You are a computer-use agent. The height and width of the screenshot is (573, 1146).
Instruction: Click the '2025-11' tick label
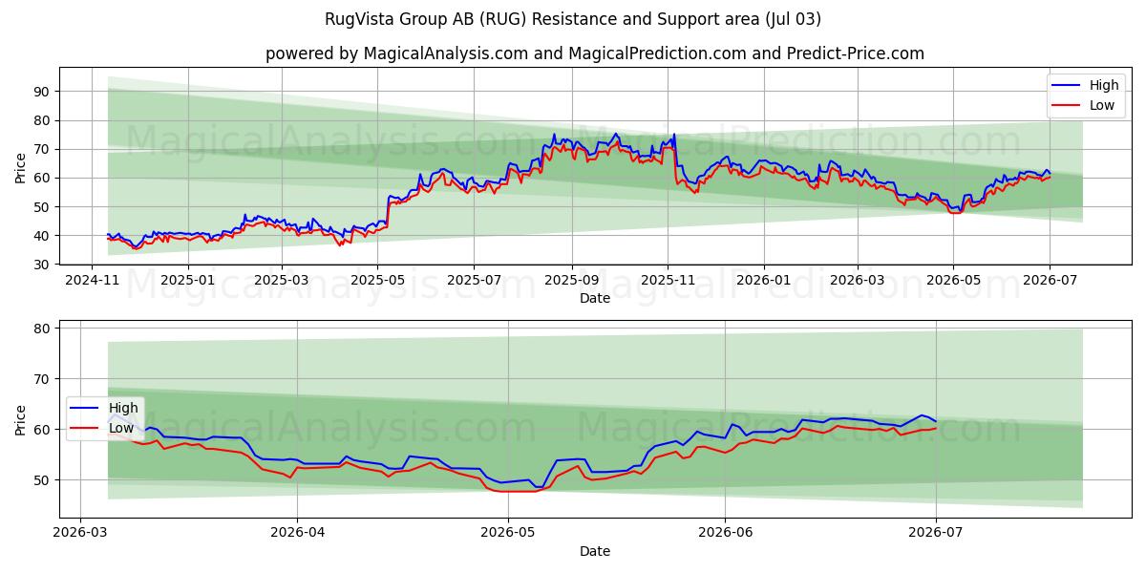coord(668,279)
